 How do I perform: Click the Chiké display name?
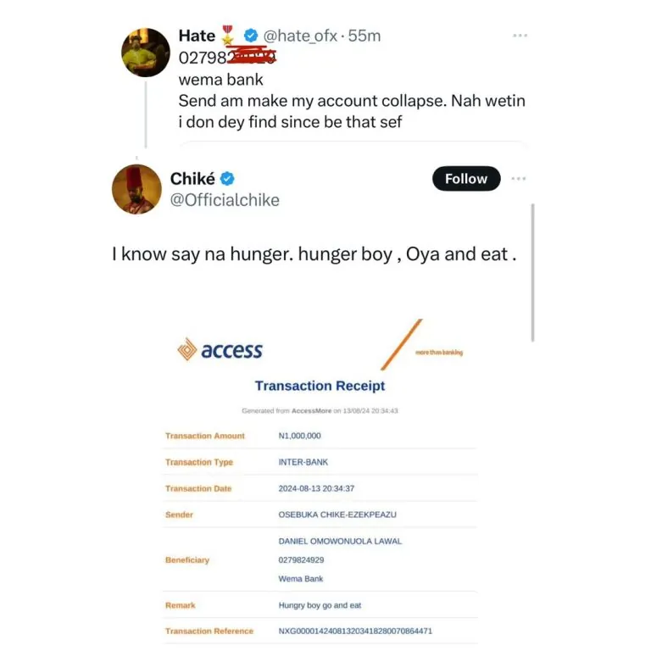192,179
